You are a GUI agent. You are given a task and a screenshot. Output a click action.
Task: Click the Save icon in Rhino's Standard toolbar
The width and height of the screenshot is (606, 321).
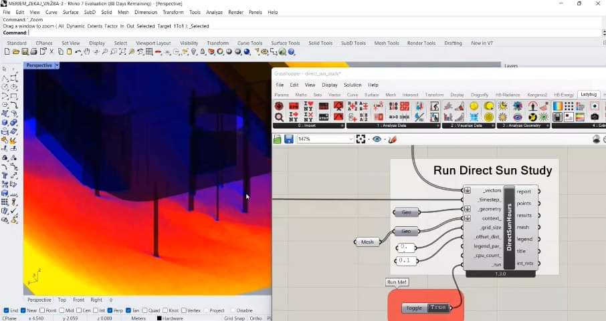pyautogui.click(x=25, y=51)
